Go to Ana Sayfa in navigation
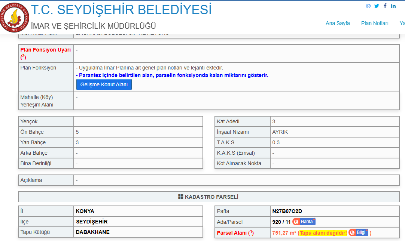 [338, 23]
